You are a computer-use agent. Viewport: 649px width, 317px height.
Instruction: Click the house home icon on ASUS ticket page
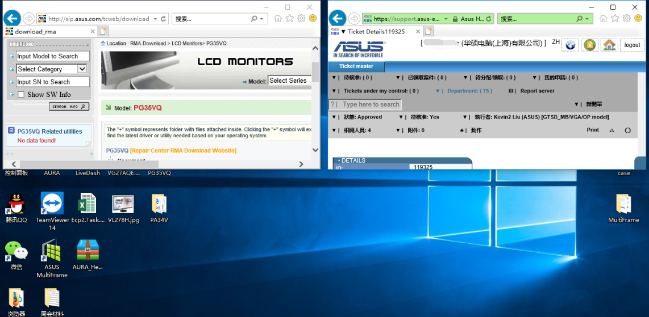[x=609, y=45]
